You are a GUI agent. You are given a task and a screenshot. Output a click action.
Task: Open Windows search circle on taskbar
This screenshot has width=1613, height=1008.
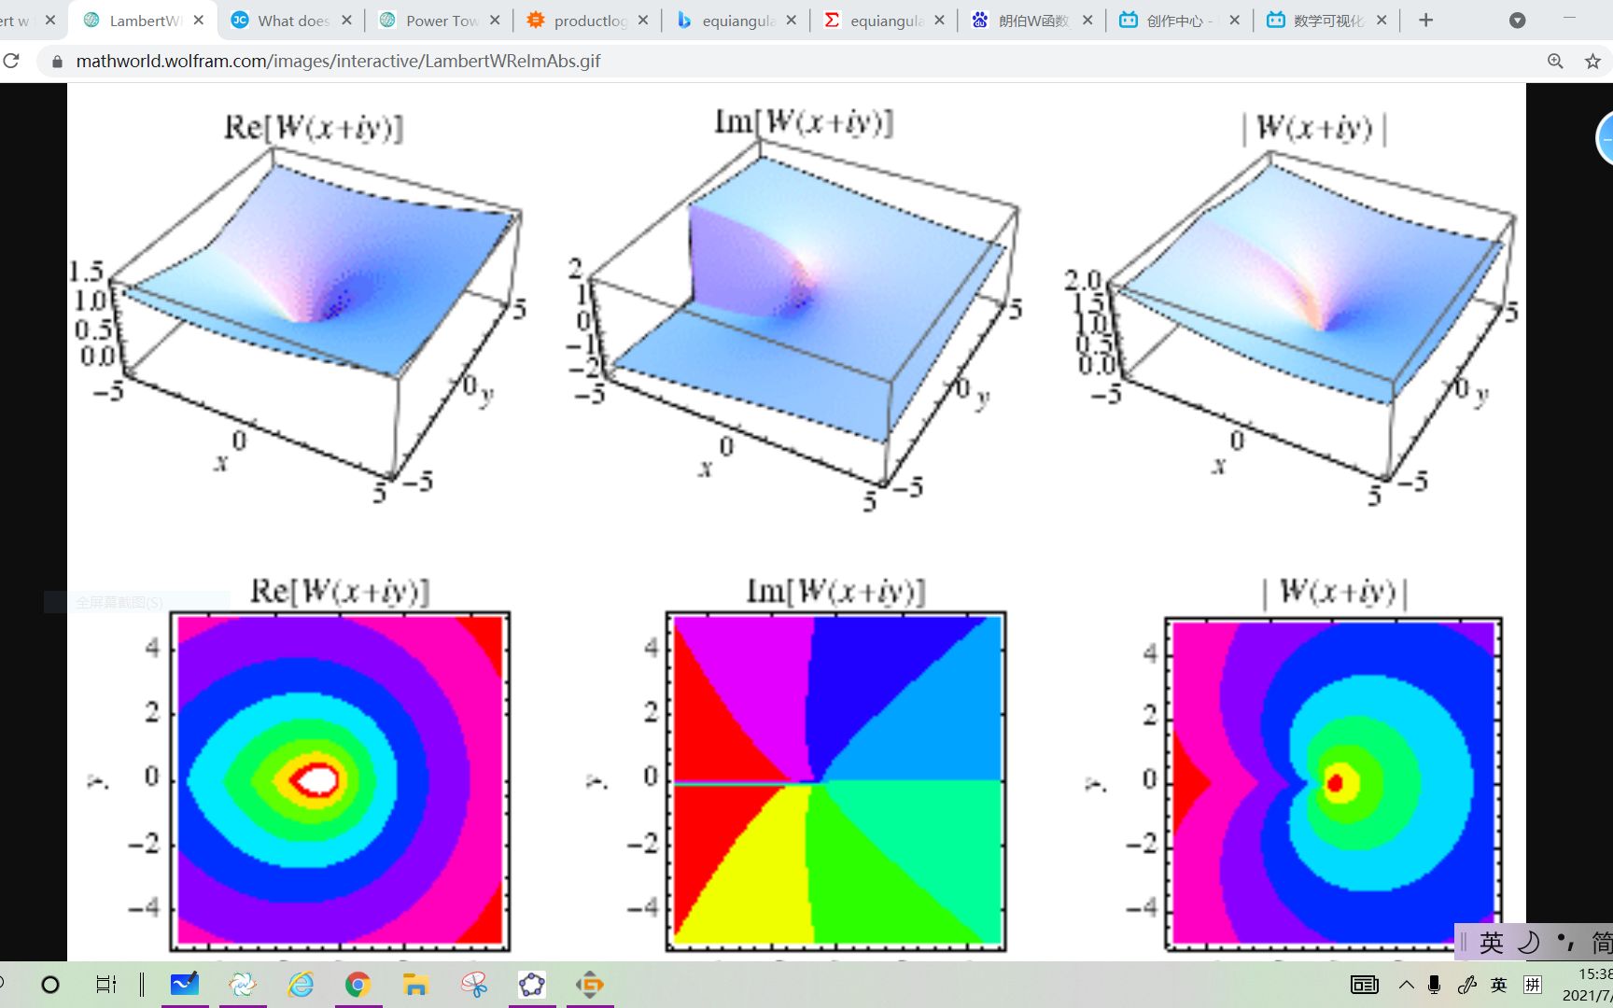pyautogui.click(x=50, y=985)
